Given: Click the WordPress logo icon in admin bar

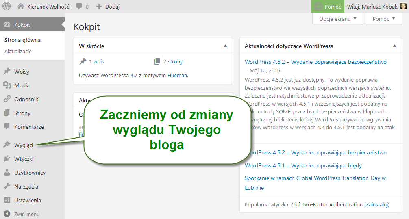Looking at the screenshot, I should [7, 6].
